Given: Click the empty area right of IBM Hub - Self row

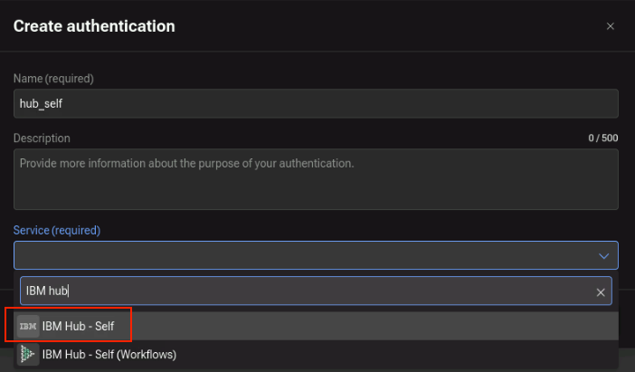Looking at the screenshot, I should [x=373, y=326].
